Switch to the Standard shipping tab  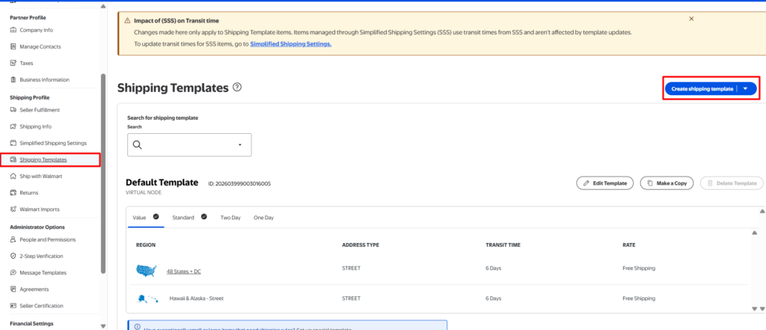click(x=189, y=218)
